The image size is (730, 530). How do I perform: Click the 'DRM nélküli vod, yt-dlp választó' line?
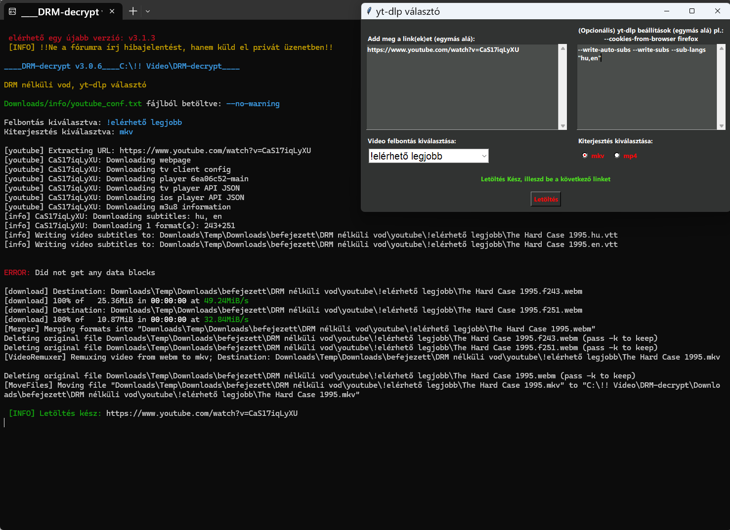coord(75,85)
